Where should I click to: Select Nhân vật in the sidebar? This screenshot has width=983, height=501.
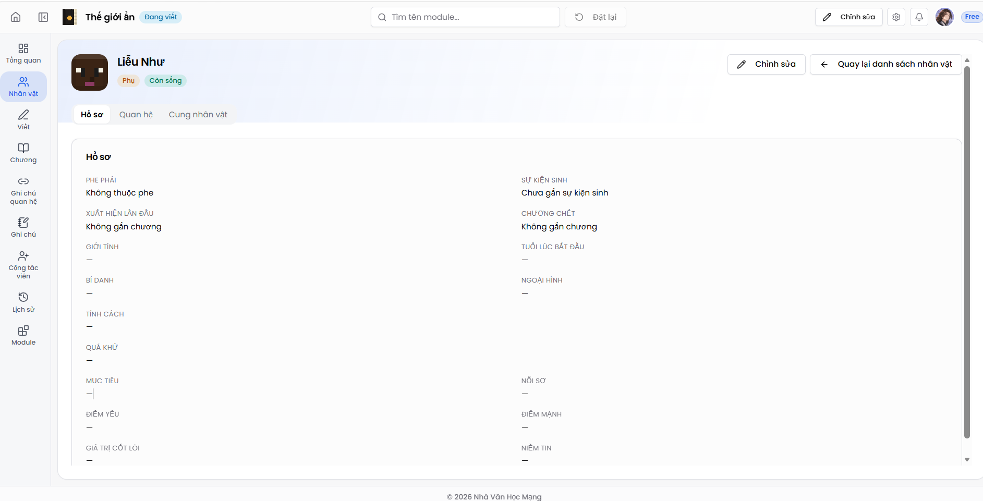pos(23,87)
